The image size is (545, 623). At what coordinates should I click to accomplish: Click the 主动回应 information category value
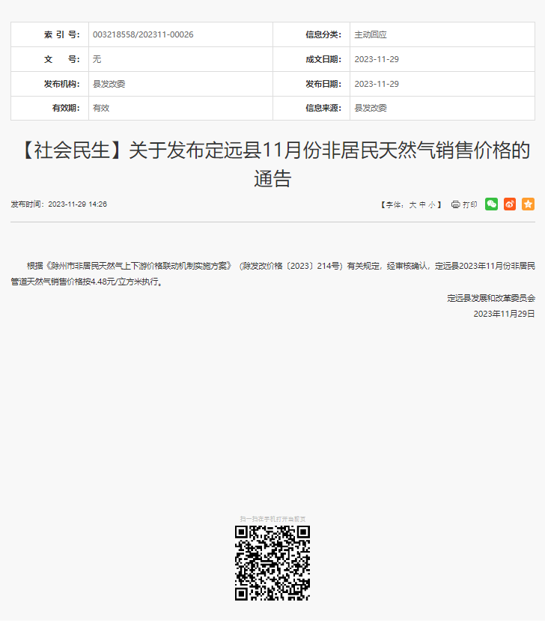(x=370, y=34)
